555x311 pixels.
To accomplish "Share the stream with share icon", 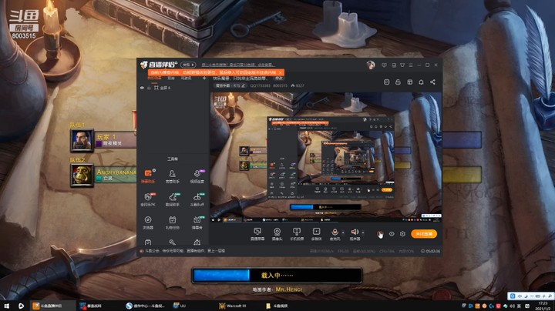I will click(432, 82).
